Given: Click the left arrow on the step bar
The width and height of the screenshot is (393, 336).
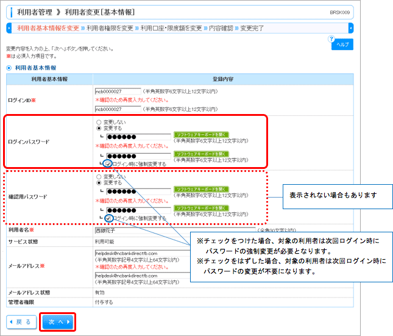Looking at the screenshot, I should pos(9,28).
